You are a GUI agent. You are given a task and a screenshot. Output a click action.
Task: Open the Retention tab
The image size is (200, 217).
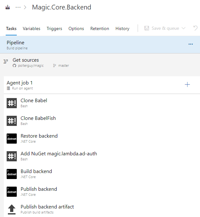100,28
